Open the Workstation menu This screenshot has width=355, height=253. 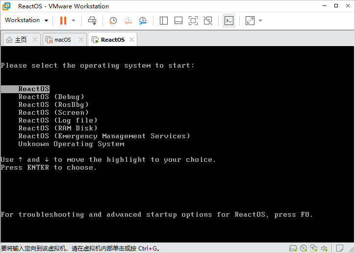click(26, 20)
